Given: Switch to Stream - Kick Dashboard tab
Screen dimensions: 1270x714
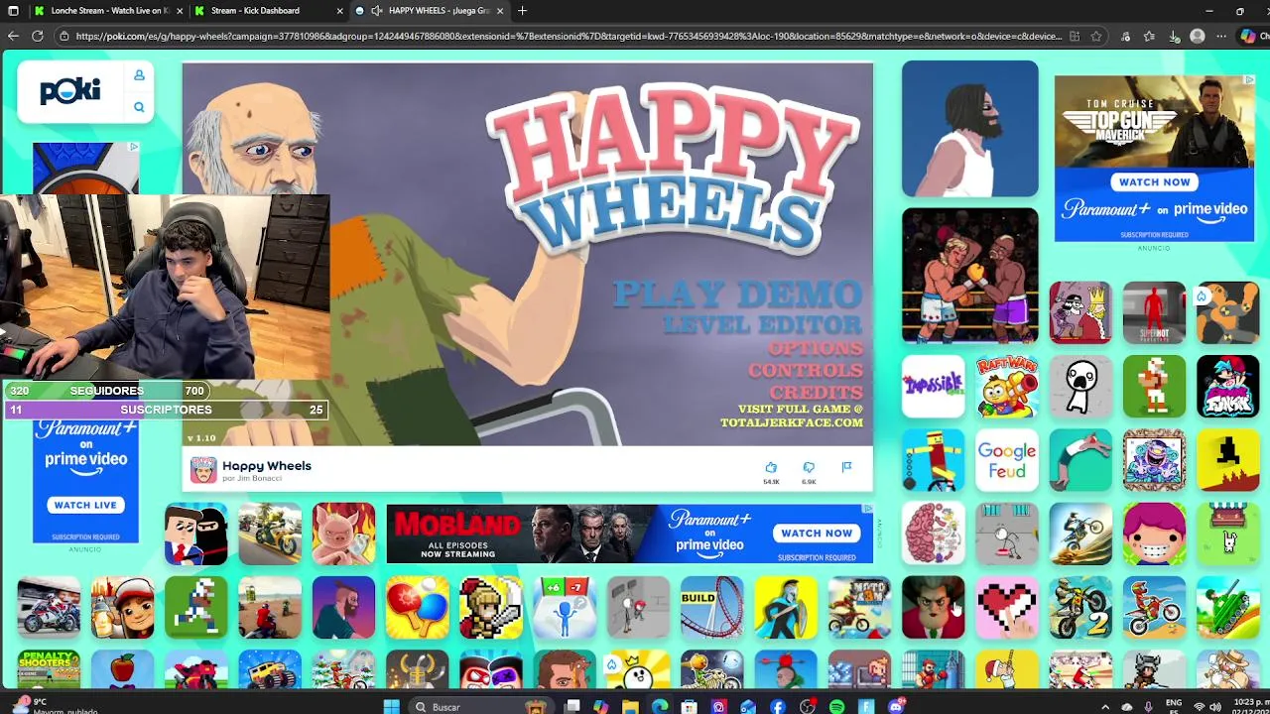Looking at the screenshot, I should pyautogui.click(x=268, y=11).
